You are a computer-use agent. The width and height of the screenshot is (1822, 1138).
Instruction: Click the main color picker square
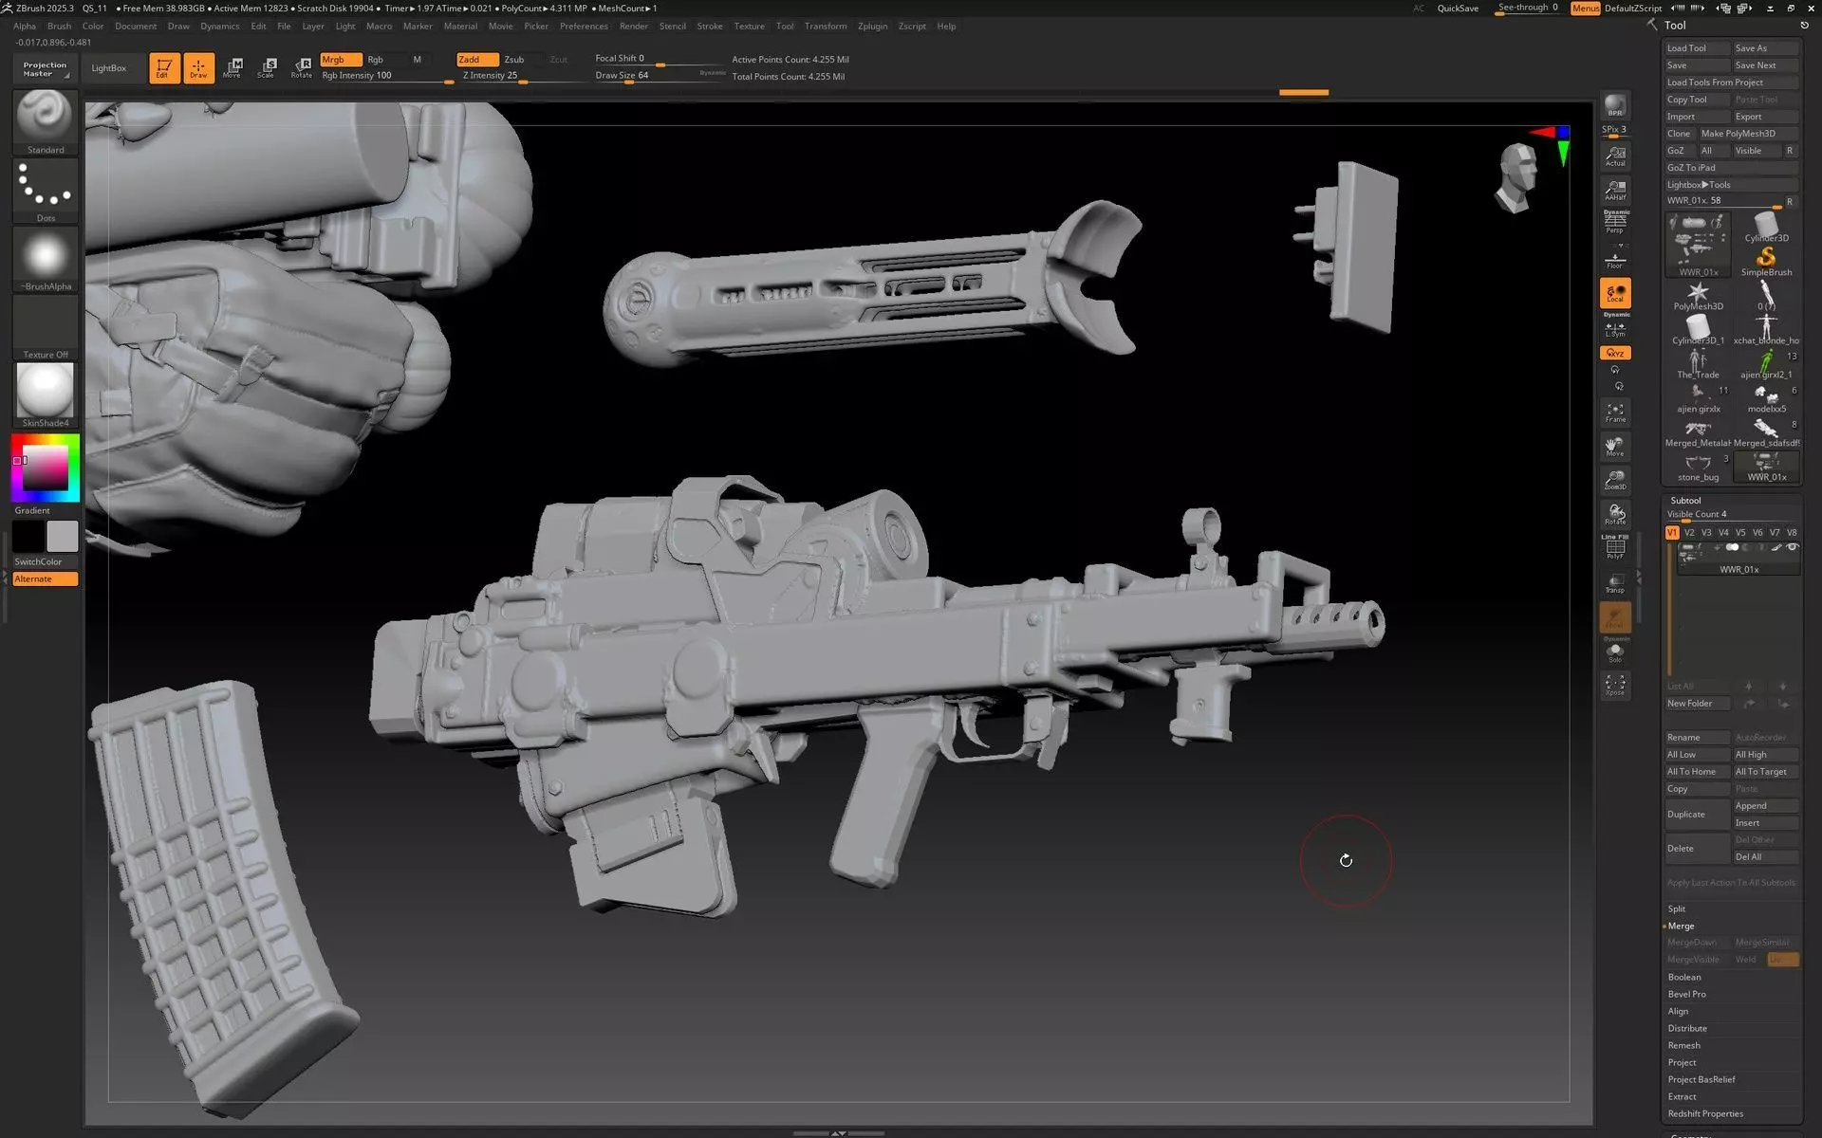tap(45, 467)
